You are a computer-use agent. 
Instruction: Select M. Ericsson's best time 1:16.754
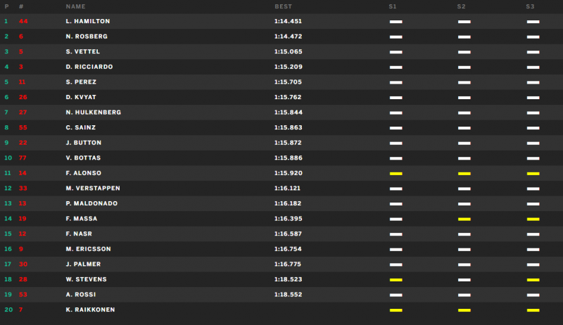(288, 249)
